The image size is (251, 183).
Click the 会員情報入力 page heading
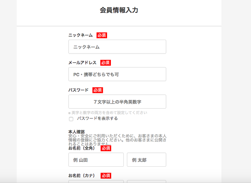point(119,10)
